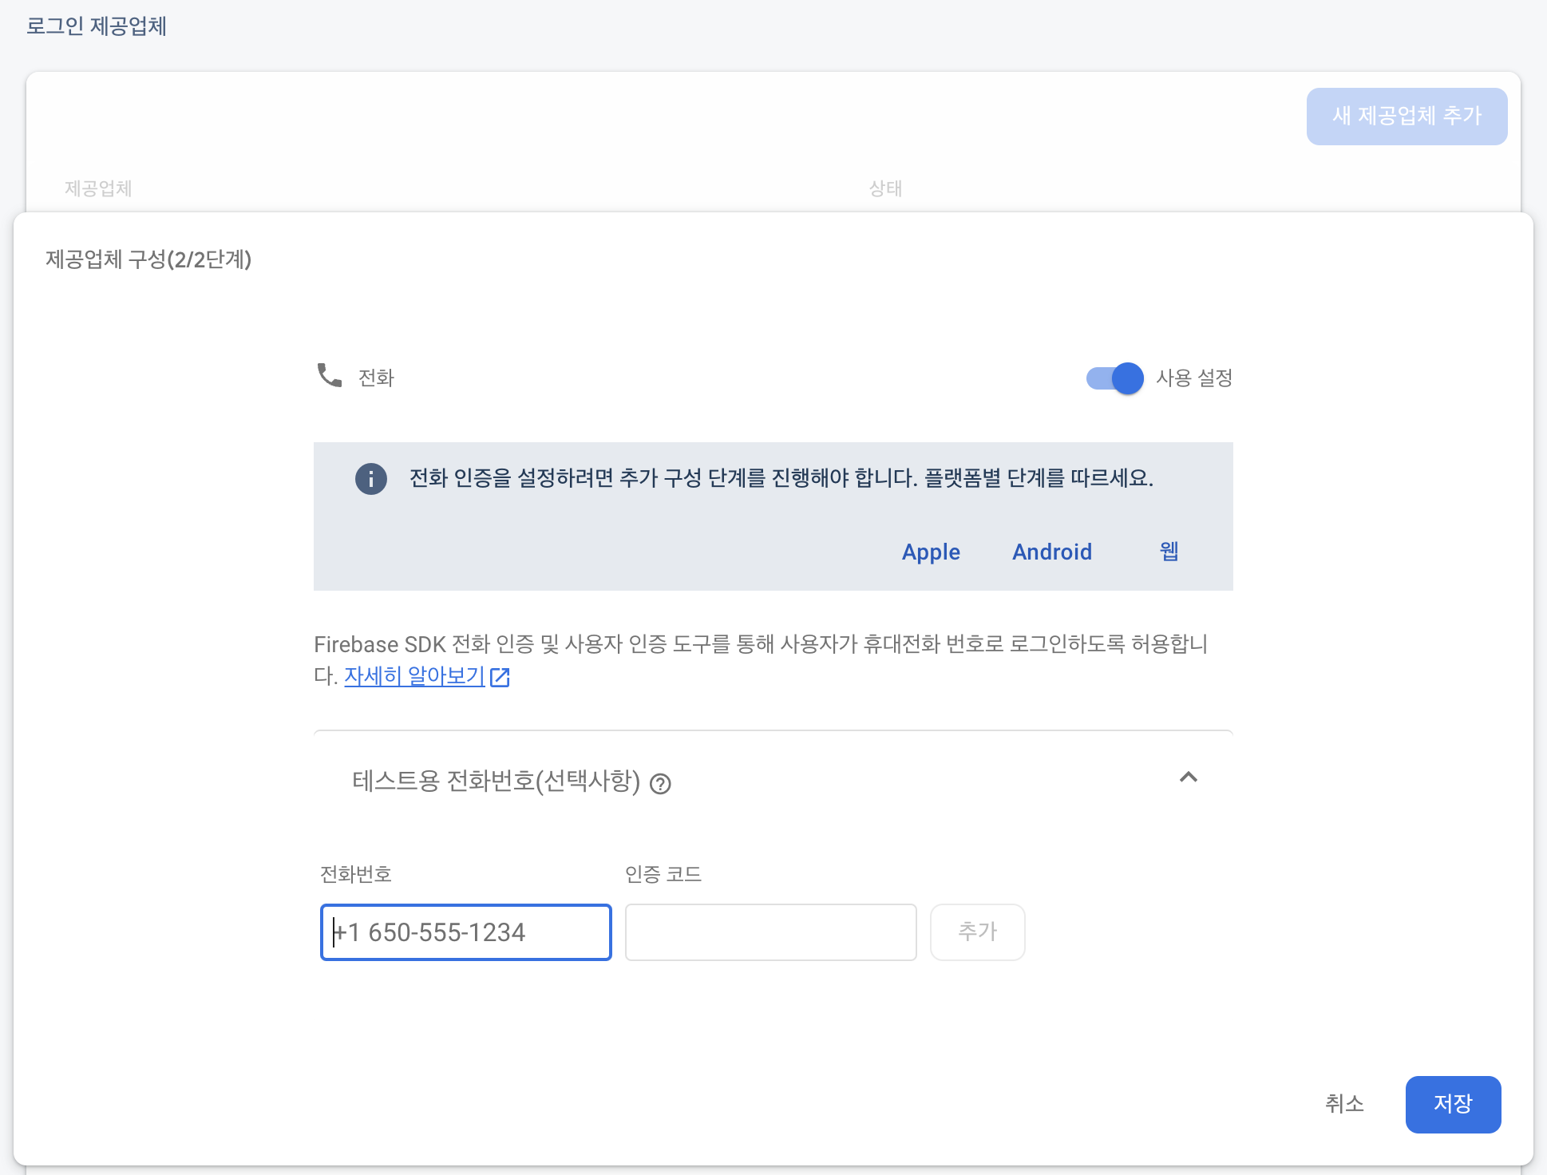Open the 자세히 알아보기 link
Screen dimensions: 1547x1175
pyautogui.click(x=414, y=676)
